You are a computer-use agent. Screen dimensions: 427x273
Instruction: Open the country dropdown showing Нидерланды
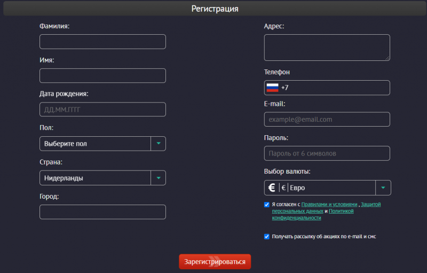[102, 178]
